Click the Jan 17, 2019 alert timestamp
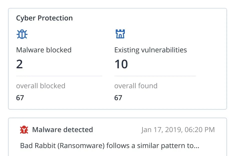This screenshot has width=235, height=156. [x=178, y=130]
